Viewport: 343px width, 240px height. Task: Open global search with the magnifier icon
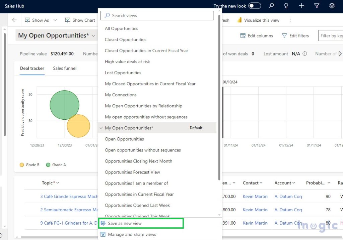coord(271,6)
